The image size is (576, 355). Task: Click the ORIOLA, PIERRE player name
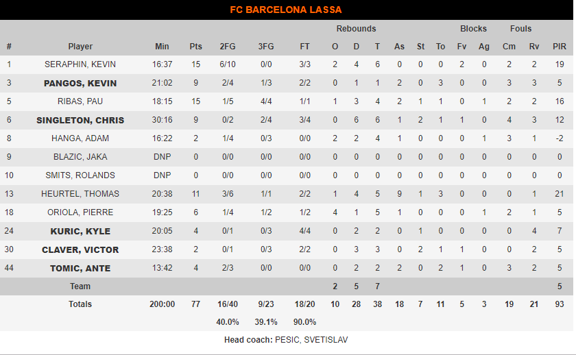pos(80,212)
